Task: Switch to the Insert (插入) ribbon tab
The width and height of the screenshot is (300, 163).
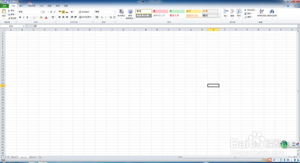Action: 21,6
